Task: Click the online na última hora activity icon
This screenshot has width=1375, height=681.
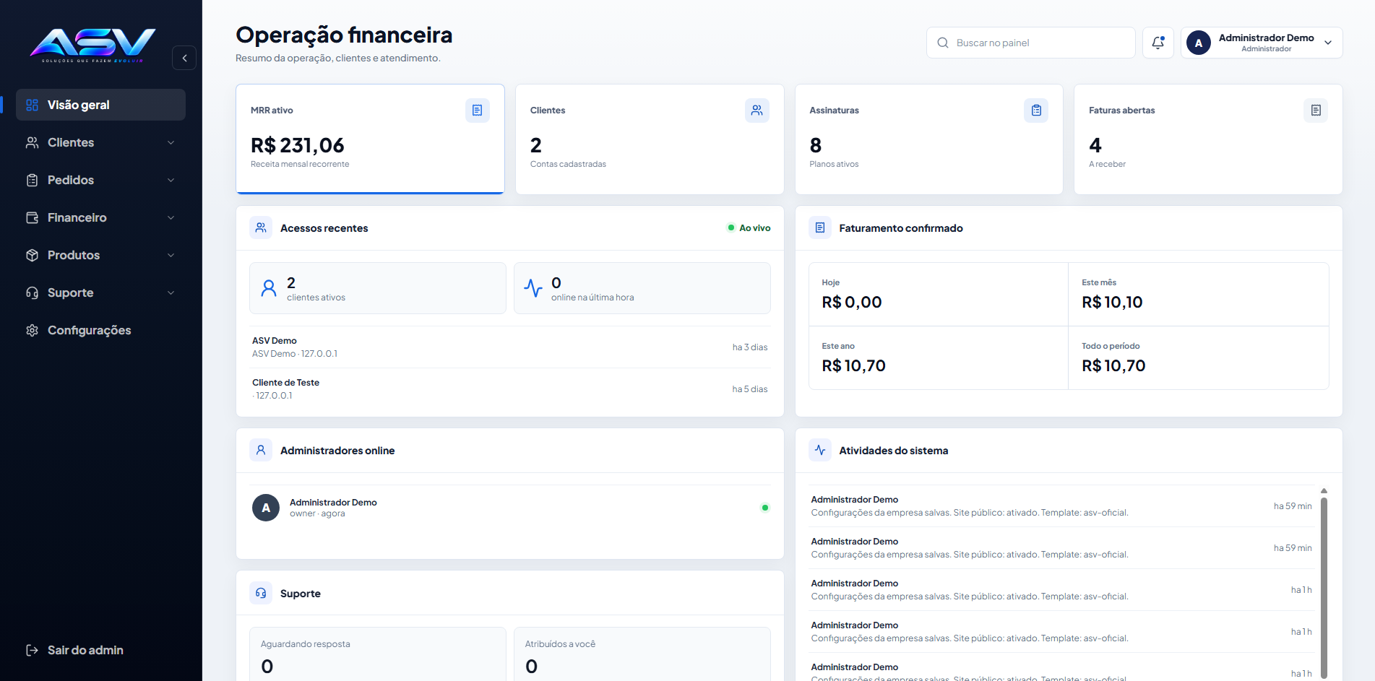Action: click(x=533, y=288)
